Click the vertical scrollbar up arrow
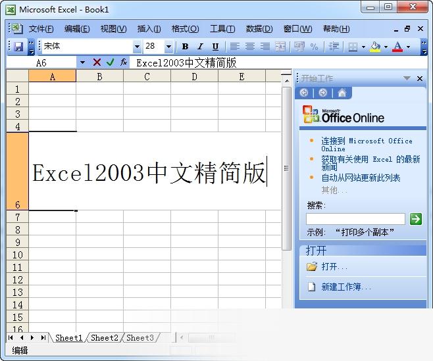 pos(287,81)
